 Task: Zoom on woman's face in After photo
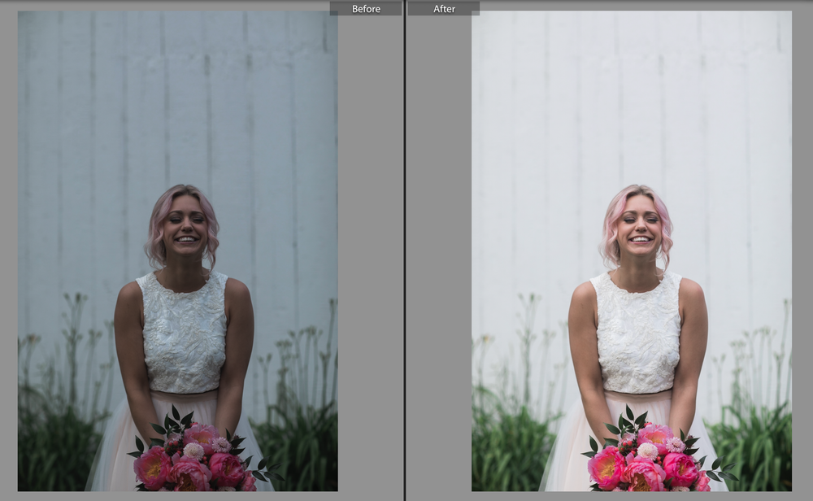pos(639,226)
